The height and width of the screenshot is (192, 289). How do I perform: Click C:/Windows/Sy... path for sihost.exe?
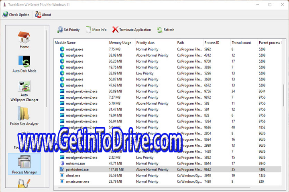pos(189,176)
